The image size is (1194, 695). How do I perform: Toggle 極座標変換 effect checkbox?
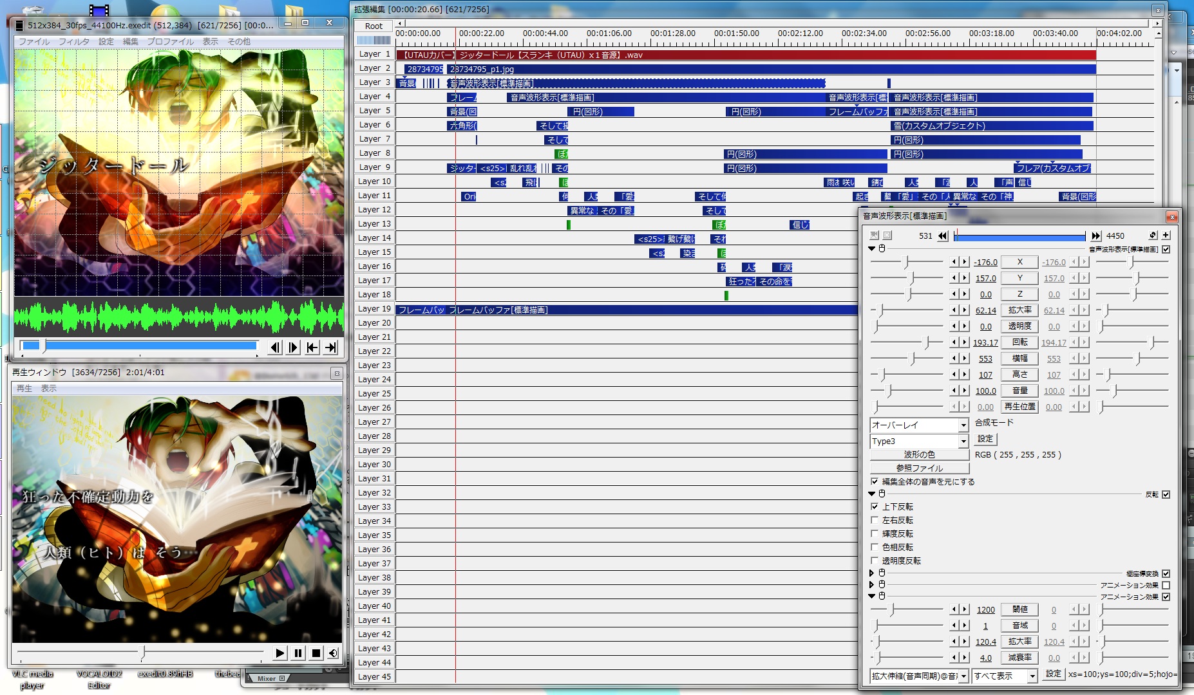point(1166,573)
